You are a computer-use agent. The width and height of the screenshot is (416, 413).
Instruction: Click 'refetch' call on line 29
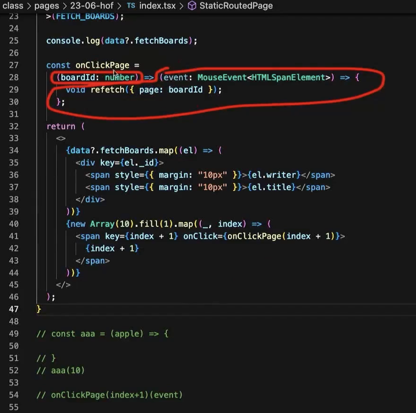tap(108, 90)
